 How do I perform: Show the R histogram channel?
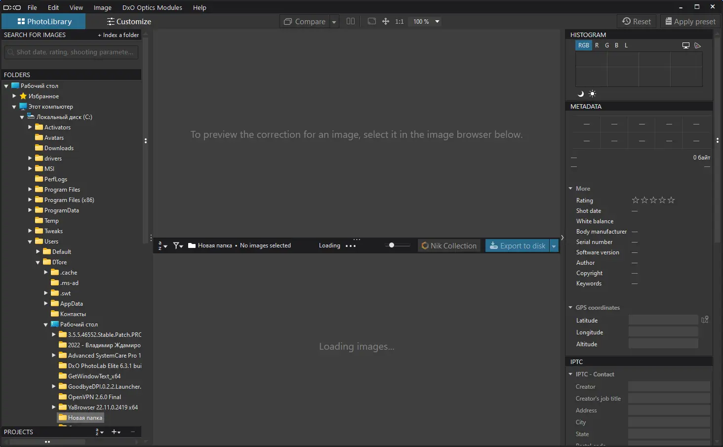597,45
